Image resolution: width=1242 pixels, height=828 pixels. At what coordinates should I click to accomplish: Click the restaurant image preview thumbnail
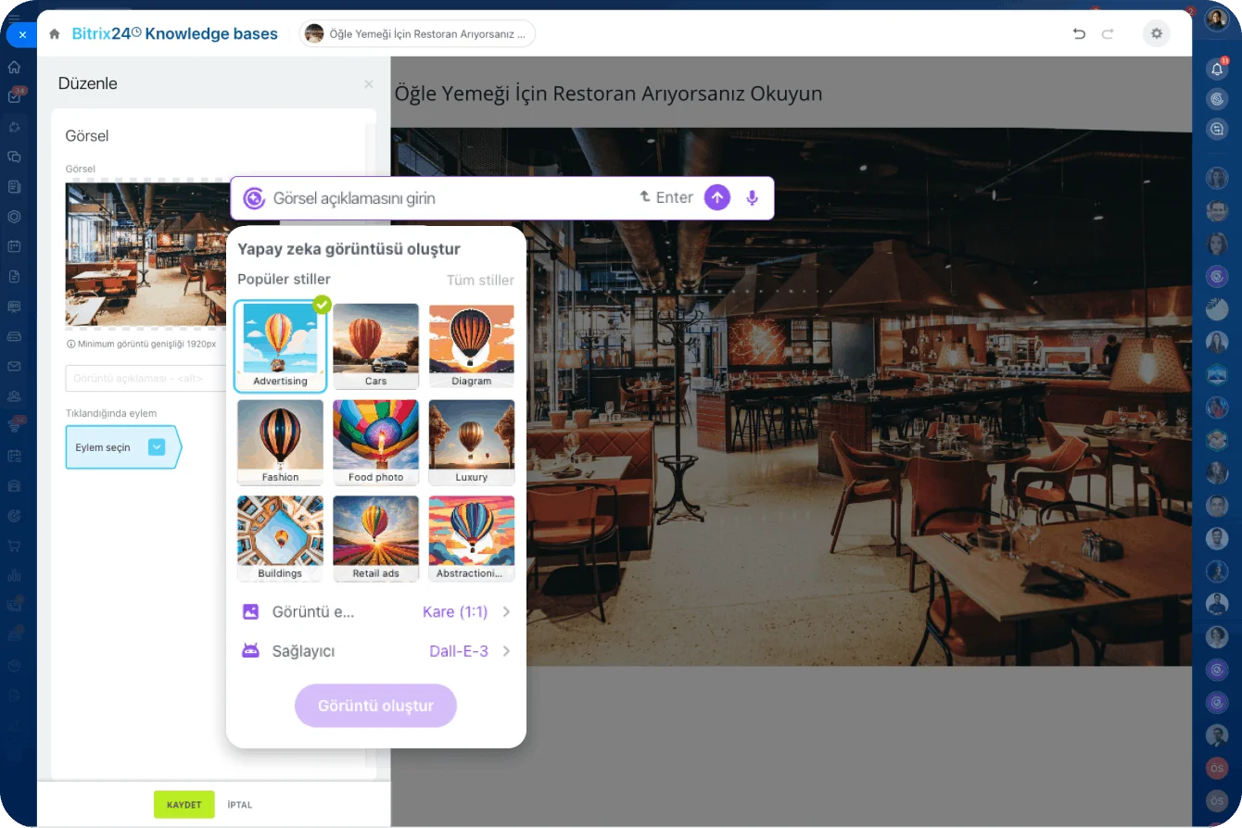click(146, 254)
